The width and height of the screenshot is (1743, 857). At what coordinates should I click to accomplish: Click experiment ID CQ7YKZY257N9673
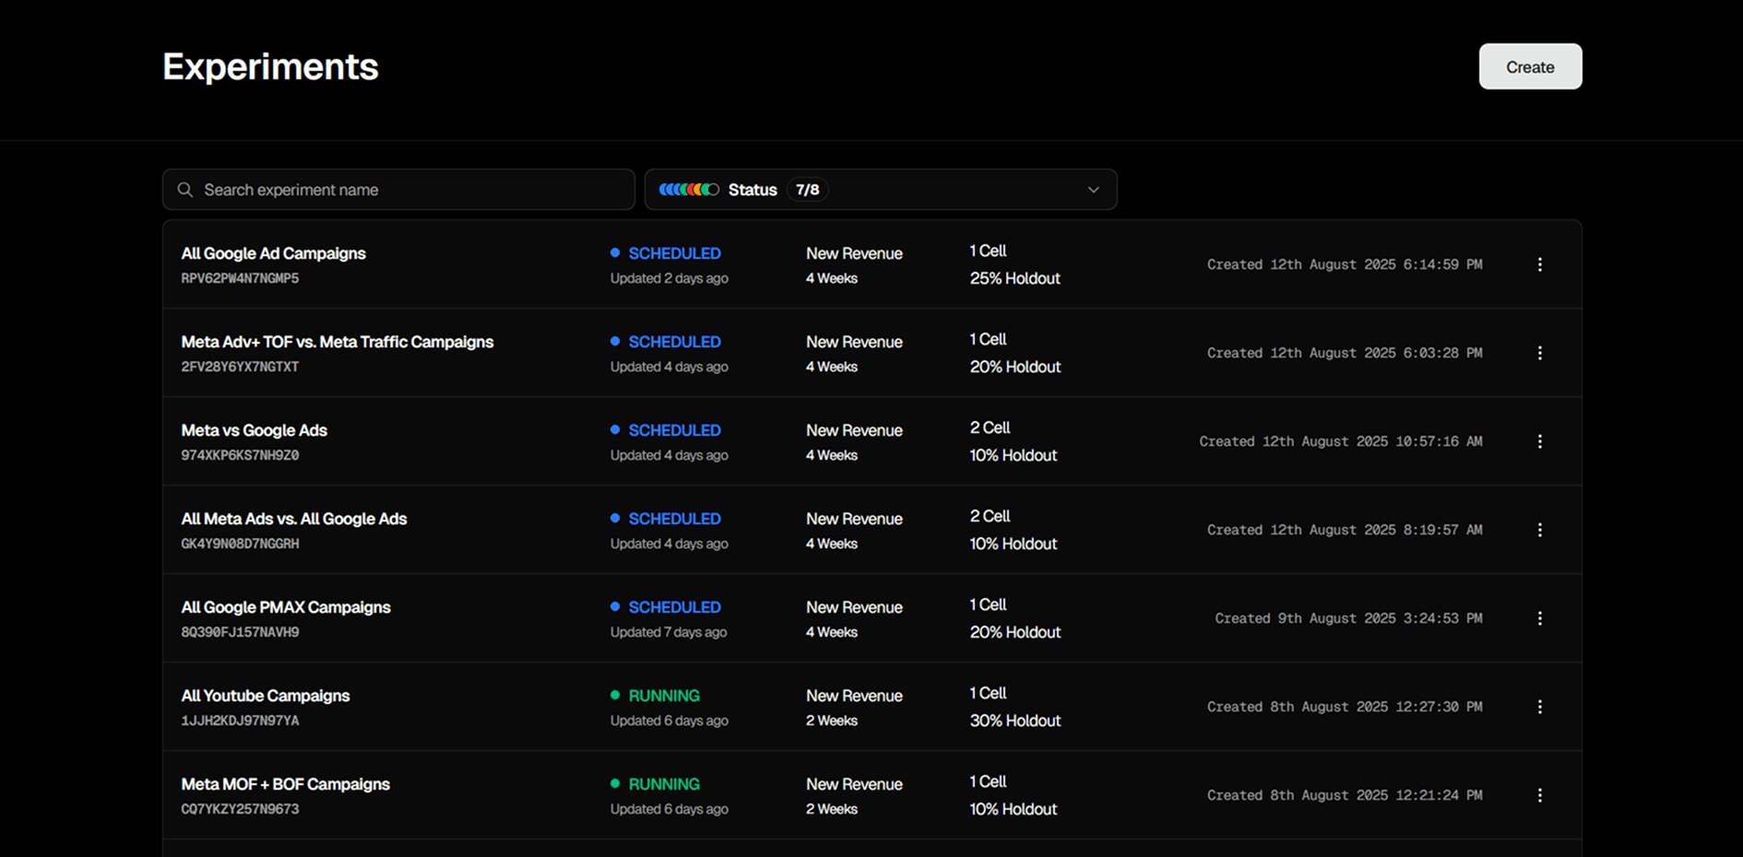tap(240, 809)
